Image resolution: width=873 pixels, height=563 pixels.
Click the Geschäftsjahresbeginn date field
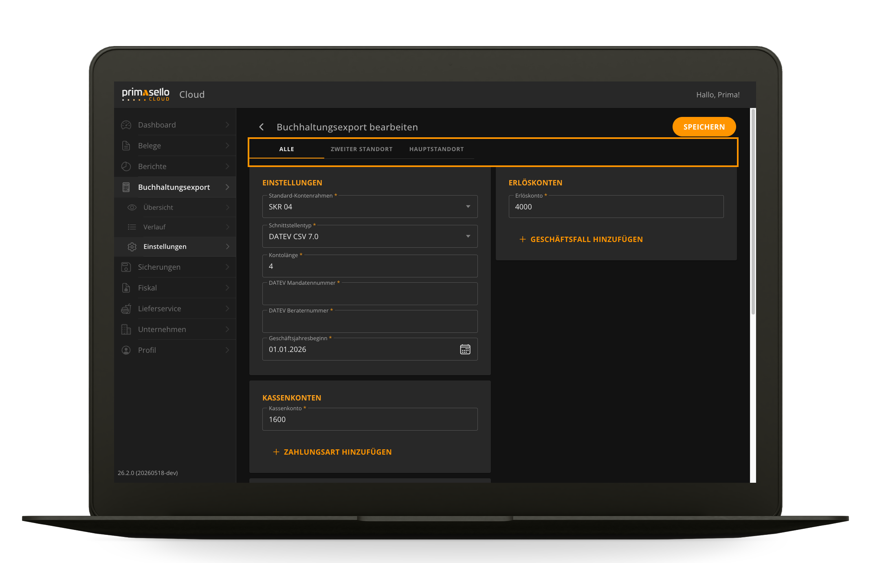point(370,349)
